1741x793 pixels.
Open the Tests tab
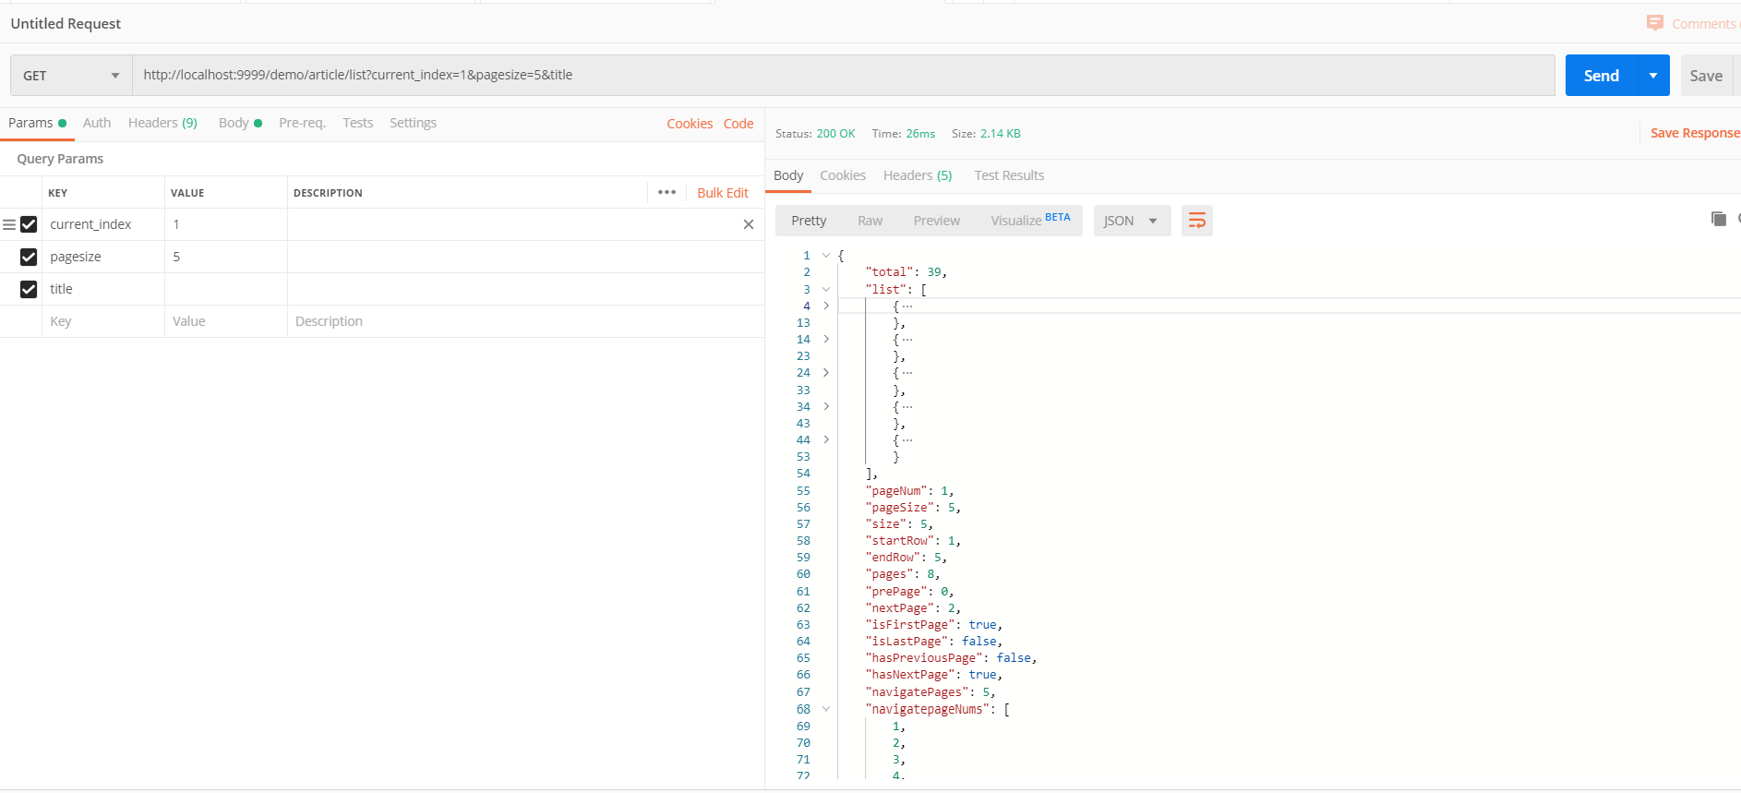coord(358,123)
